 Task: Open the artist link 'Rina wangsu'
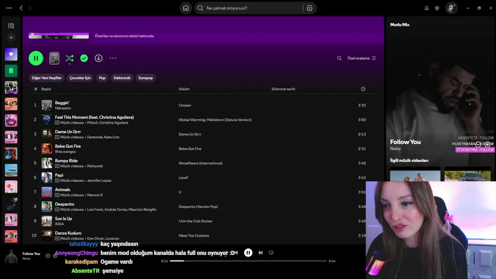[65, 152]
